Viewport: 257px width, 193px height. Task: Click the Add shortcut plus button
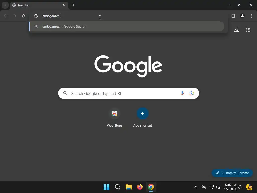tap(143, 113)
